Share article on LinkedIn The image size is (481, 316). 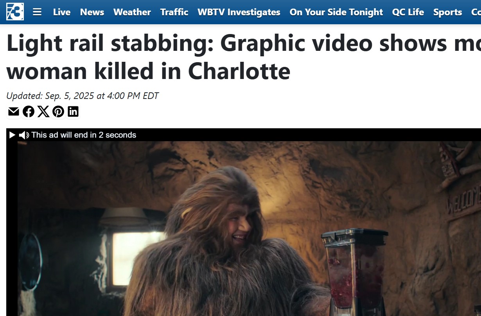tap(73, 111)
